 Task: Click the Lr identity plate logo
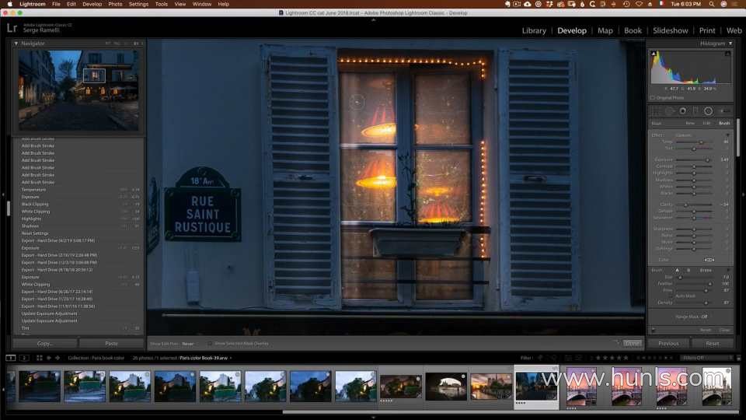(x=12, y=28)
